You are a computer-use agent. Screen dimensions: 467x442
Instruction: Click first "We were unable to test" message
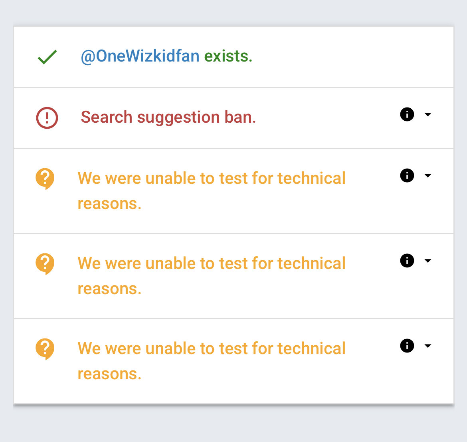pos(211,179)
